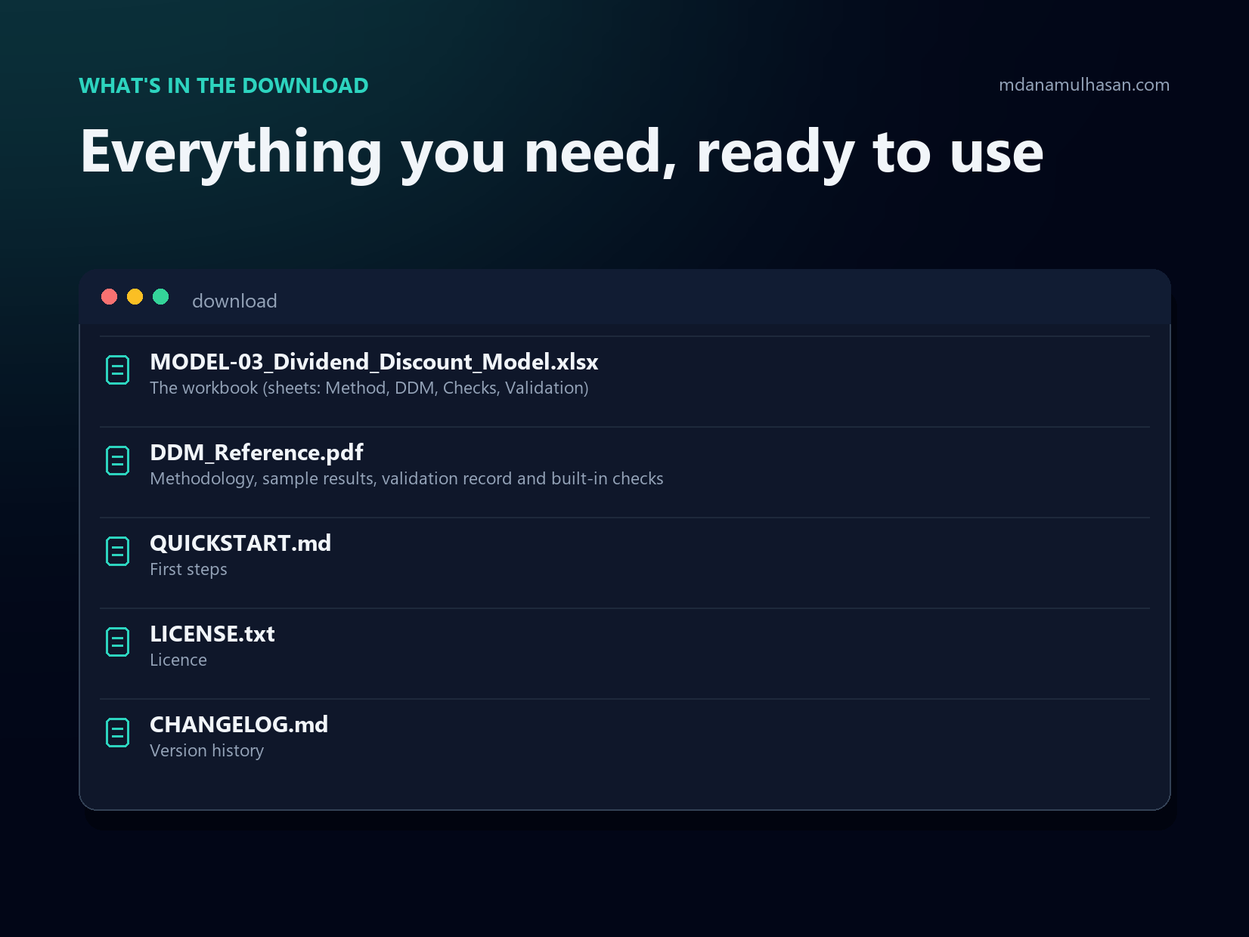Click the file icon beside MODEL-03_Dividend_Discount_Model.xlsx
Viewport: 1249px width, 937px height.
click(x=117, y=370)
